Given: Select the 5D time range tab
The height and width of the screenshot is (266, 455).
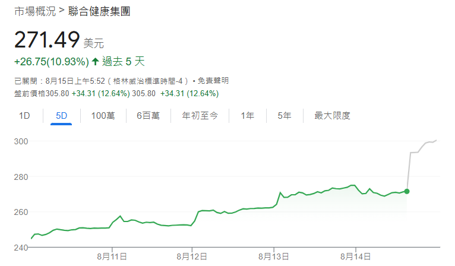Looking at the screenshot, I should click(x=61, y=116).
